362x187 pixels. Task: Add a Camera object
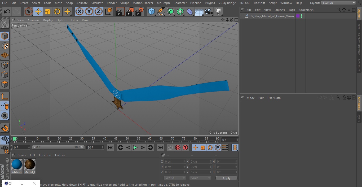pyautogui.click(x=209, y=12)
